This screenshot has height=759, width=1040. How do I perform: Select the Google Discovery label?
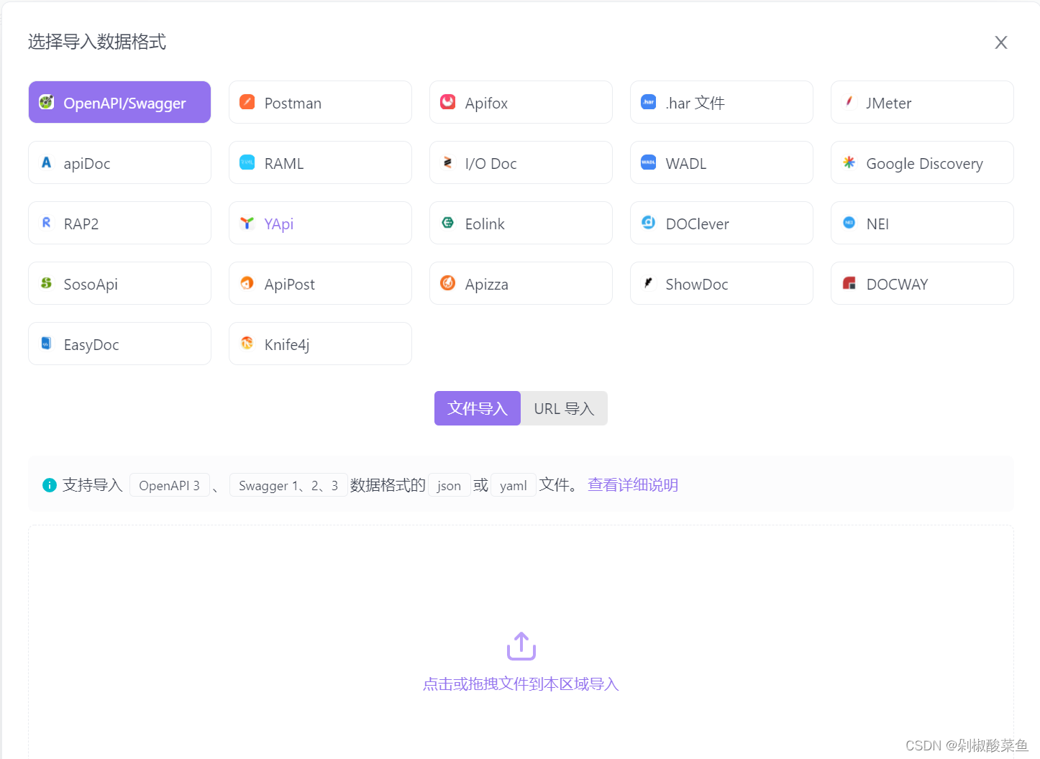(x=925, y=163)
